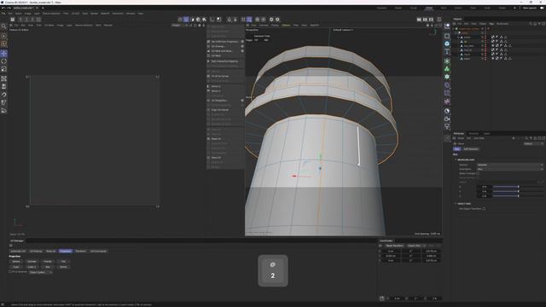Click the highlighted grid snap icon in toolbar
Image resolution: width=546 pixels, height=307 pixels.
(249, 20)
